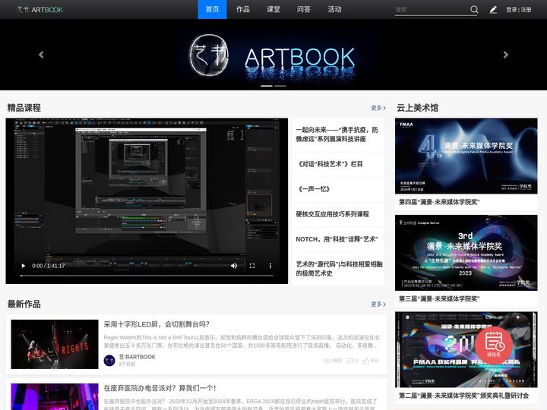Open 3rd 澜景未来媒体学院奖 gallery image
Image resolution: width=547 pixels, height=410 pixels.
(466, 253)
